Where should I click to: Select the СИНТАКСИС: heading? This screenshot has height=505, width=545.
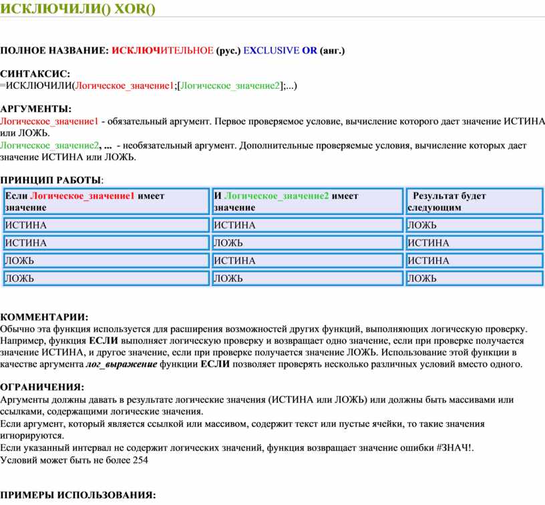35,73
